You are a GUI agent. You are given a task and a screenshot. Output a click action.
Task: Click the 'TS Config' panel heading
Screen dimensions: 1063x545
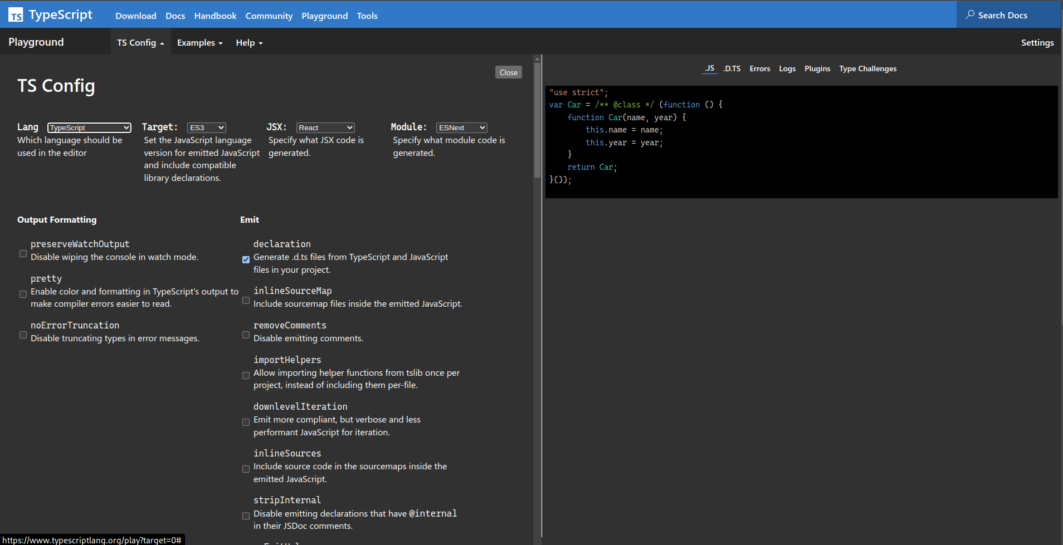click(x=56, y=86)
